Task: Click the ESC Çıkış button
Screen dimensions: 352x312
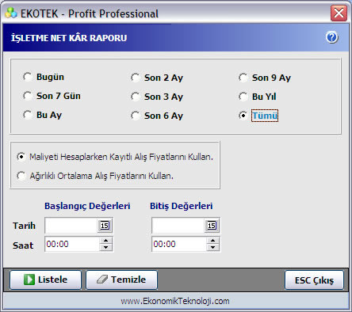Action: click(x=314, y=280)
